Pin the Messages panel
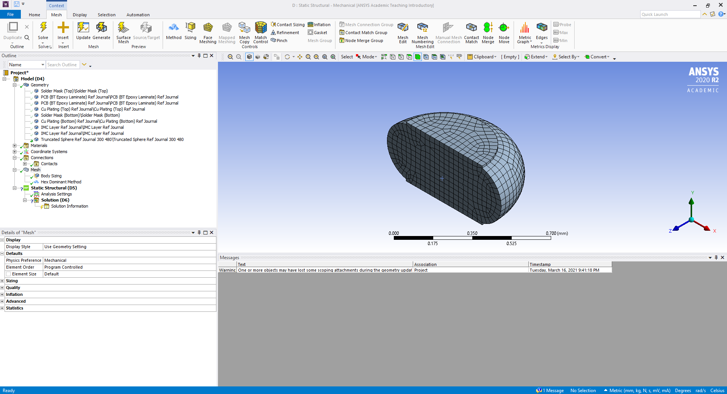The image size is (727, 394). [716, 258]
